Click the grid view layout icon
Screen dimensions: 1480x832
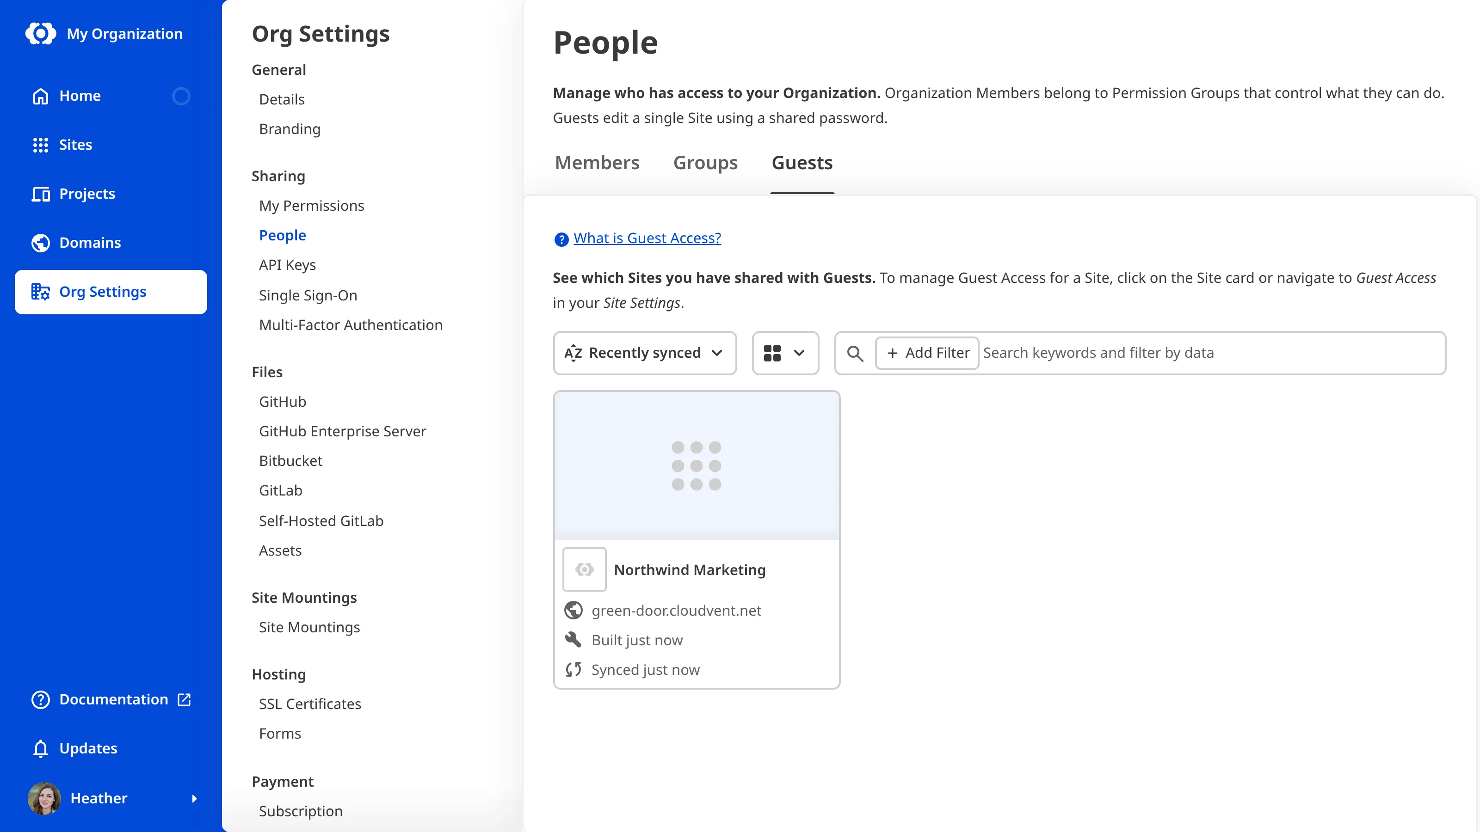[772, 353]
